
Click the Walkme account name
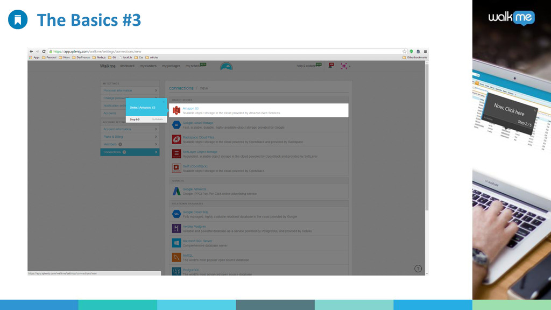click(108, 66)
